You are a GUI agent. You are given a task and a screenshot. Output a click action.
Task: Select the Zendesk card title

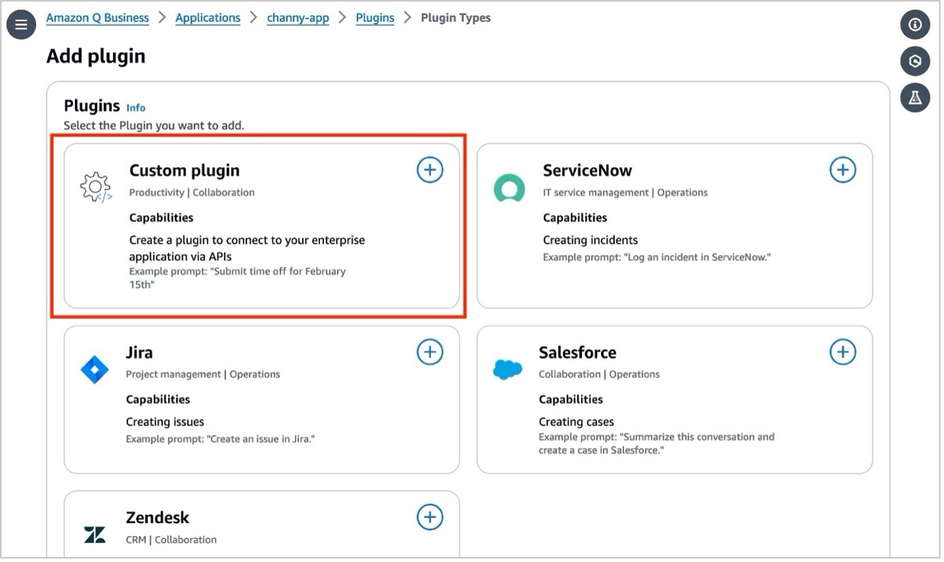click(158, 517)
